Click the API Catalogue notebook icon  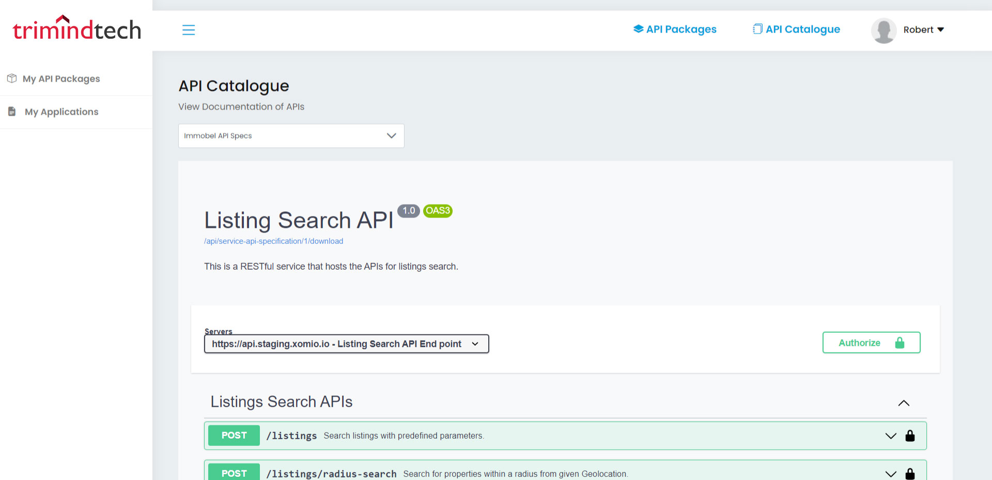757,29
